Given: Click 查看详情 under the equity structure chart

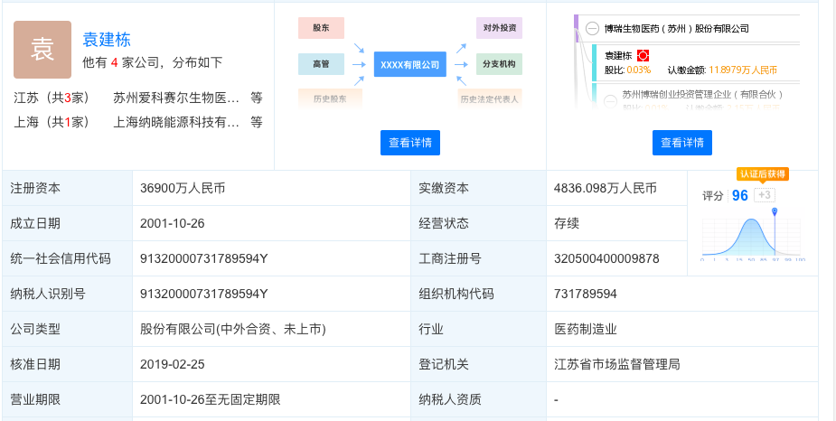Looking at the screenshot, I should point(681,143).
